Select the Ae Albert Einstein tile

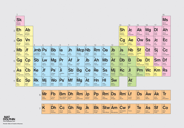tap(131, 41)
